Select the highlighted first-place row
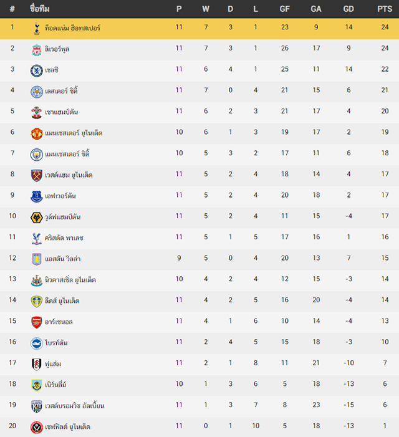 point(199,29)
